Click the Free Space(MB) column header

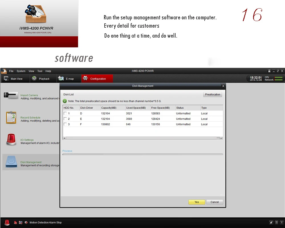point(162,108)
